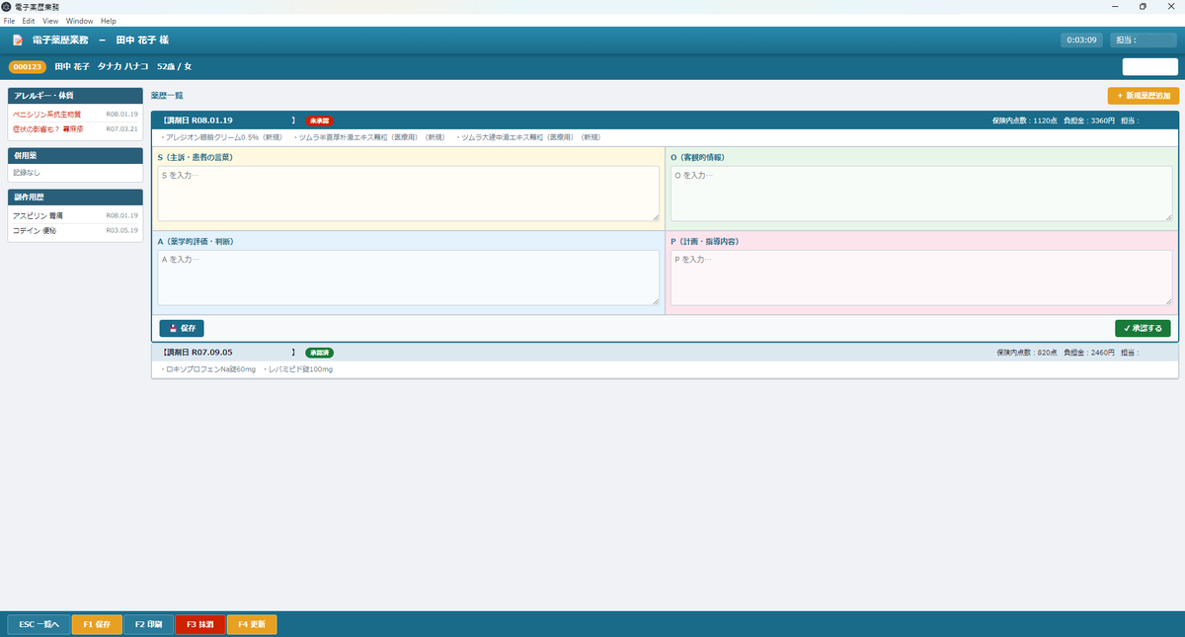Focus the P を入力 text area
The width and height of the screenshot is (1185, 637).
point(921,278)
